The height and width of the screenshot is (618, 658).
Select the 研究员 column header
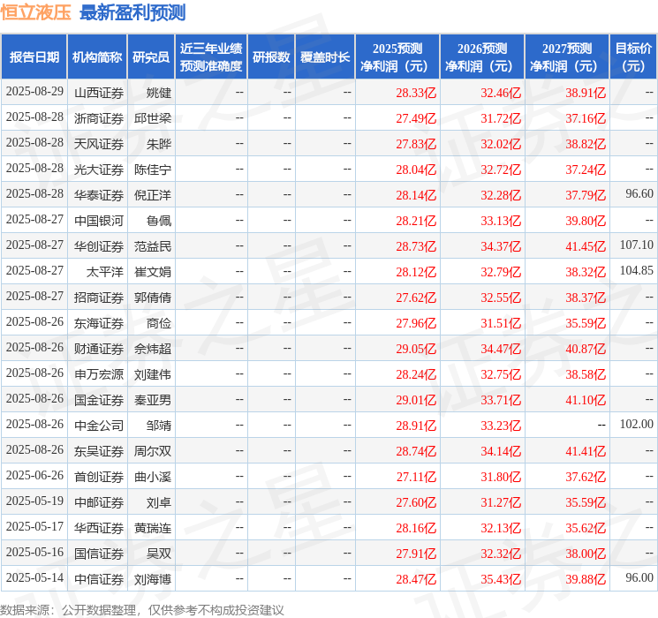(151, 57)
